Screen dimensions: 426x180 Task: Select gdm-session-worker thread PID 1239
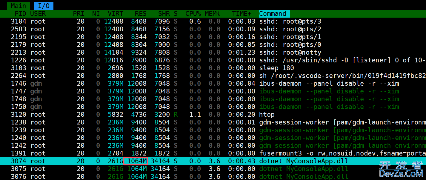coord(213,130)
